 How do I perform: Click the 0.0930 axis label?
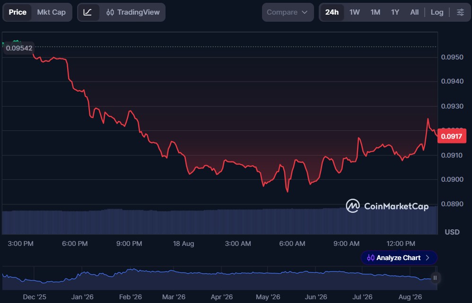pos(452,106)
